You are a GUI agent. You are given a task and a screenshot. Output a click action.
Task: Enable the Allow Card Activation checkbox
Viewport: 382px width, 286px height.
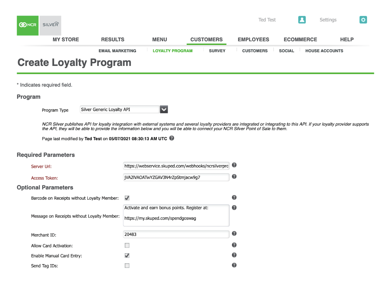(x=127, y=246)
